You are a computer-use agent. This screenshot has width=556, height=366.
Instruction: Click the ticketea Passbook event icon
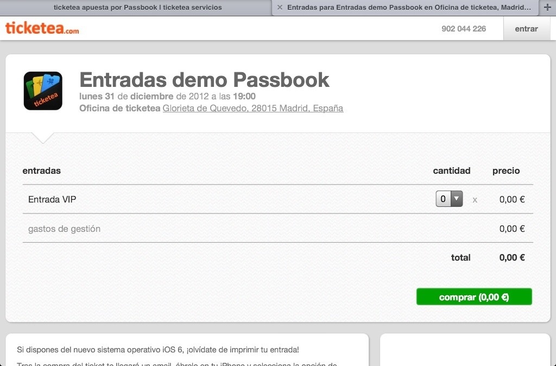[43, 91]
